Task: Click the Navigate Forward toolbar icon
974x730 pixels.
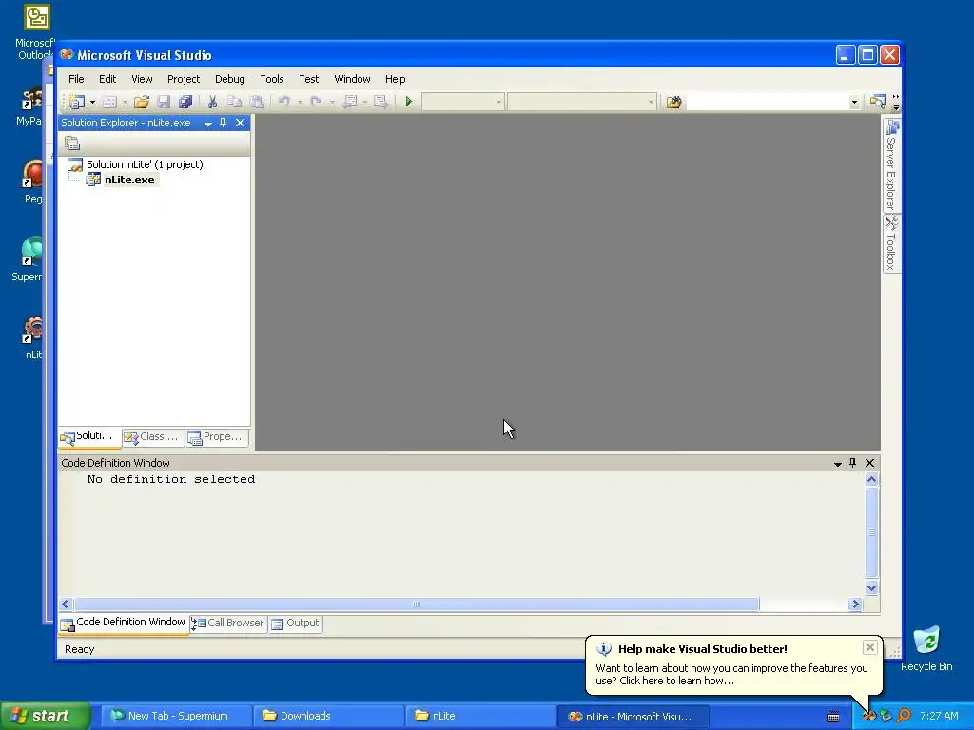Action: pyautogui.click(x=380, y=101)
